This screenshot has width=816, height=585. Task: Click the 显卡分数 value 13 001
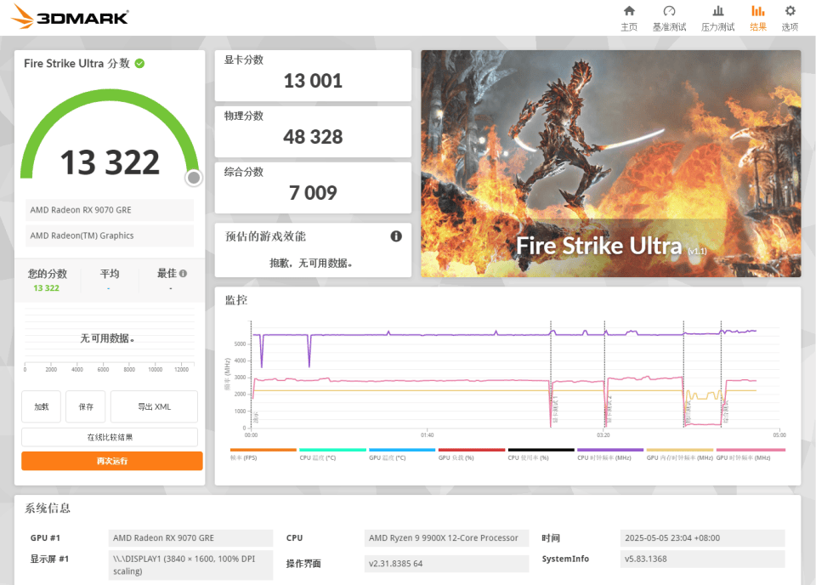point(313,81)
